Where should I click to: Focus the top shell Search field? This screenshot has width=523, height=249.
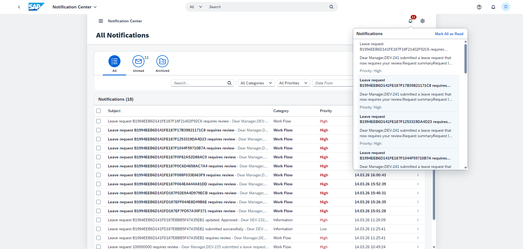267,7
